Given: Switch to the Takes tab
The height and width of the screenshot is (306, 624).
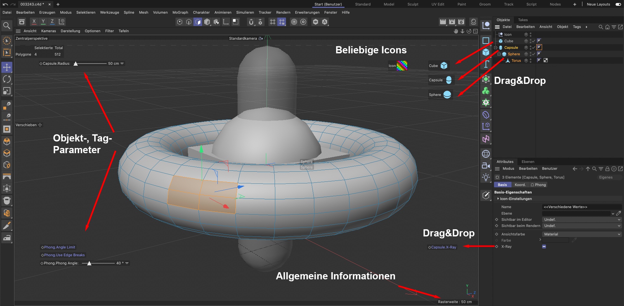Looking at the screenshot, I should 523,20.
